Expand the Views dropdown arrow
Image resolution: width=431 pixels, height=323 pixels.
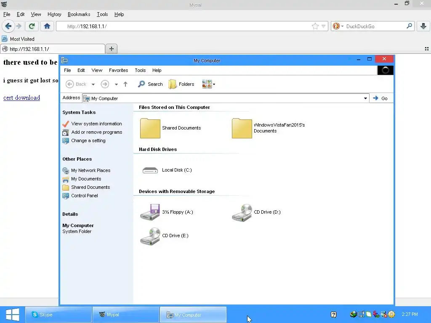tap(214, 84)
